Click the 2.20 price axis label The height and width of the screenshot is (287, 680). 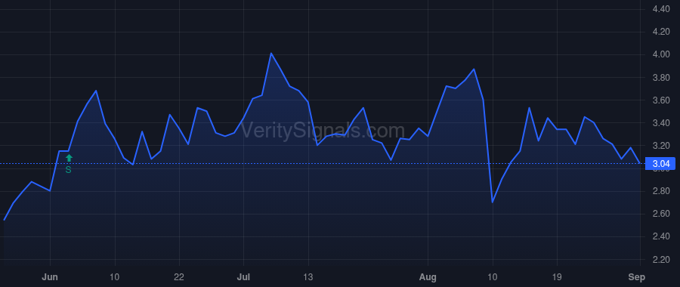click(661, 260)
